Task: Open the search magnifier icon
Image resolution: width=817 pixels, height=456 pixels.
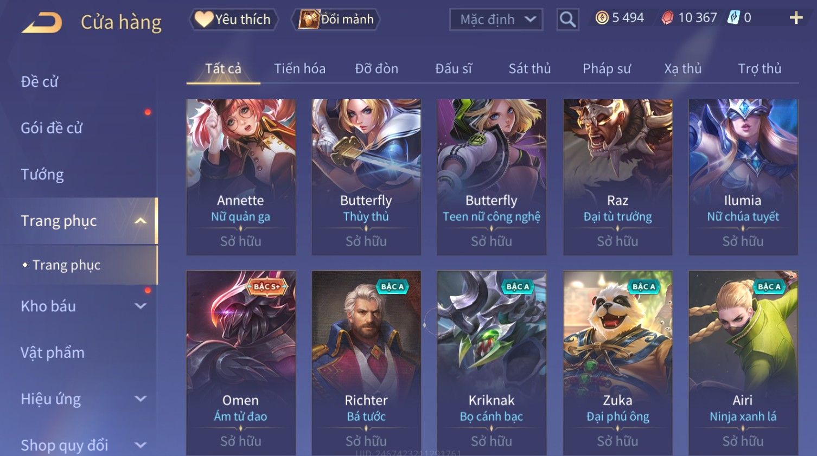Action: (567, 20)
